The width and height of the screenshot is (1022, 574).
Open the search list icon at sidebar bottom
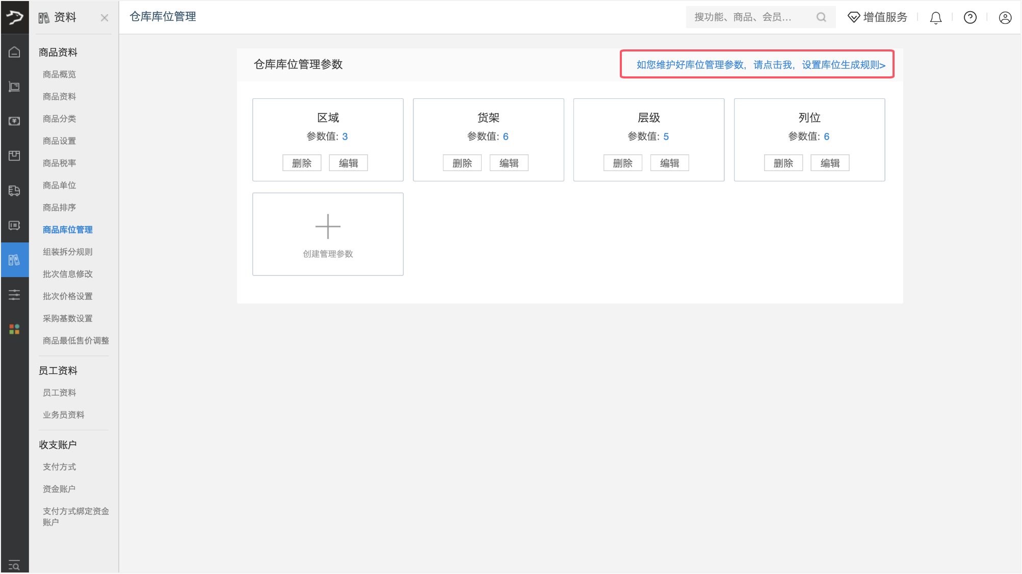point(14,564)
